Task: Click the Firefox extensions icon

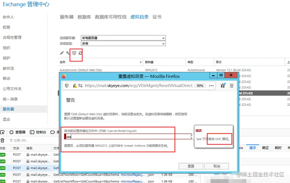Action: (223, 85)
